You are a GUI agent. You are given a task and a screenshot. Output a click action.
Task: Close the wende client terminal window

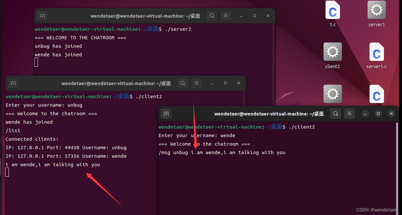coord(391,114)
